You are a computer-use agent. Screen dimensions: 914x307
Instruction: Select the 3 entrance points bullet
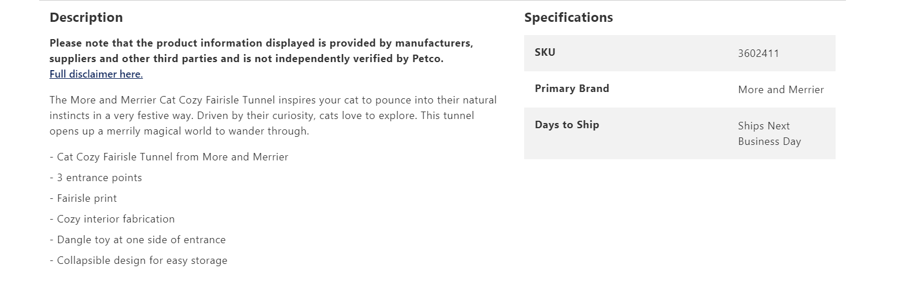click(x=96, y=178)
